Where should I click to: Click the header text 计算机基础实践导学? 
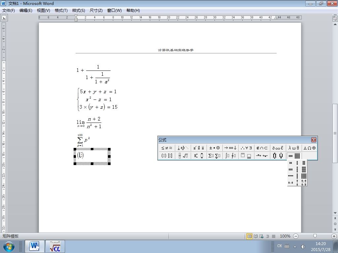coord(176,50)
